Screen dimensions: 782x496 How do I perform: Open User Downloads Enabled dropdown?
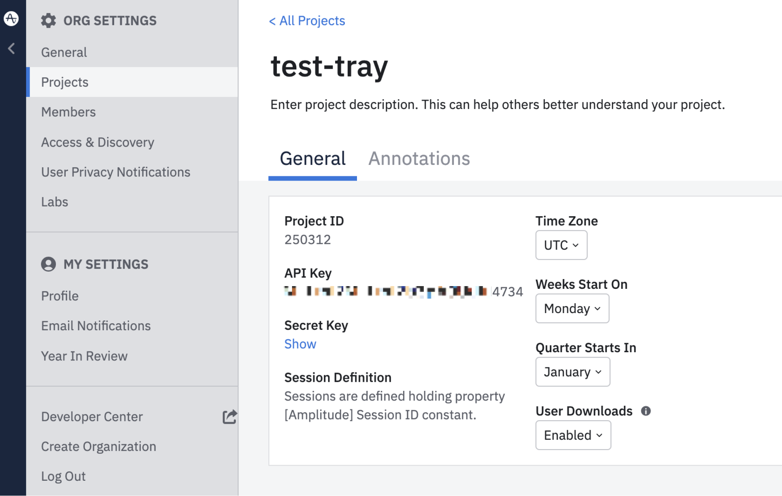click(x=573, y=435)
